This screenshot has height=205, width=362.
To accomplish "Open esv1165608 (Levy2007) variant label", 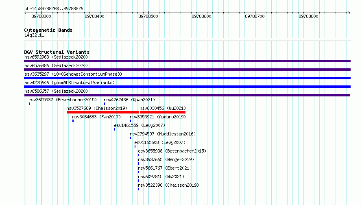I will (x=160, y=142).
